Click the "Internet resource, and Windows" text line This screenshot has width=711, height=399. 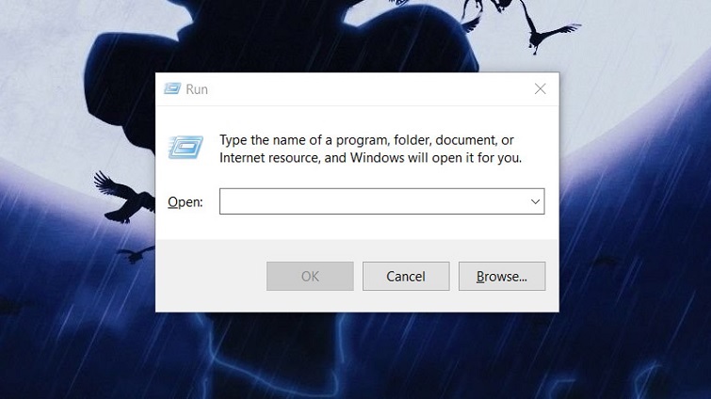(370, 158)
